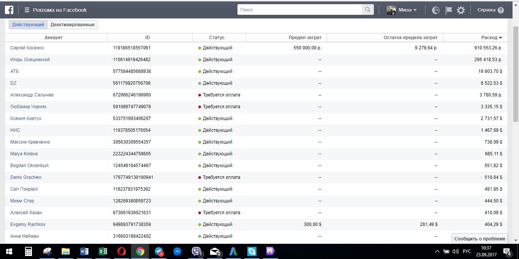The image size is (519, 259).
Task: Open the Snipping Tool taskbar icon
Action: coord(47,251)
